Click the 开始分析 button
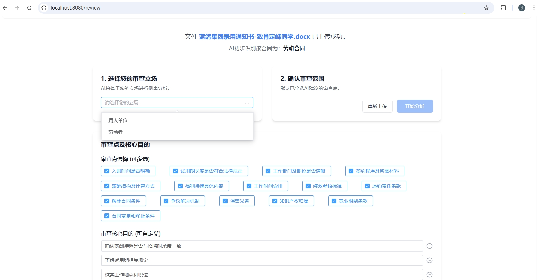This screenshot has height=280, width=537. [415, 106]
